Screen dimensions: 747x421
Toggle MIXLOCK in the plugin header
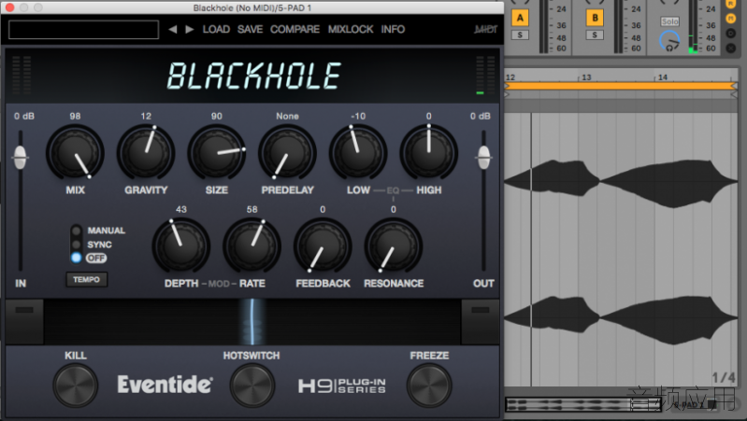click(x=351, y=30)
